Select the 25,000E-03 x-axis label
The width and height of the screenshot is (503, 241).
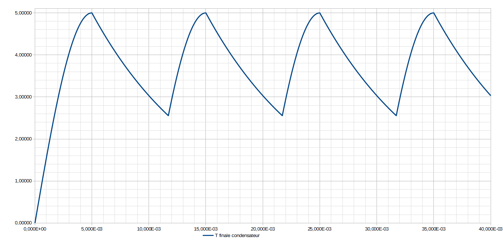(320, 229)
